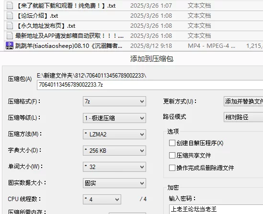263x214 pixels.
Task: Click the password field containing 上老王论坛当老王
Action: (x=216, y=209)
